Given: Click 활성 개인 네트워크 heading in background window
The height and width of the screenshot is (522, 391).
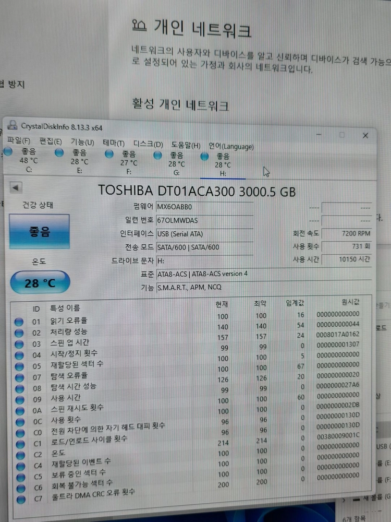Looking at the screenshot, I should click(180, 104).
